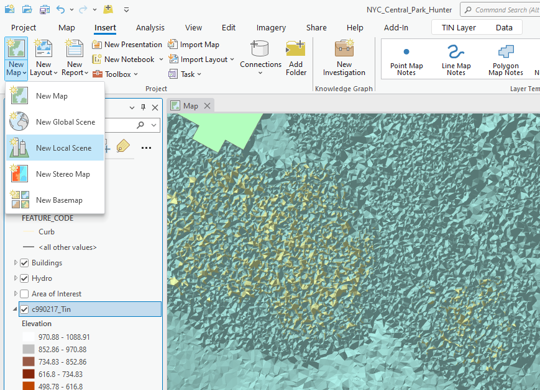This screenshot has width=540, height=390.
Task: Click the New Presentation button
Action: 127,45
